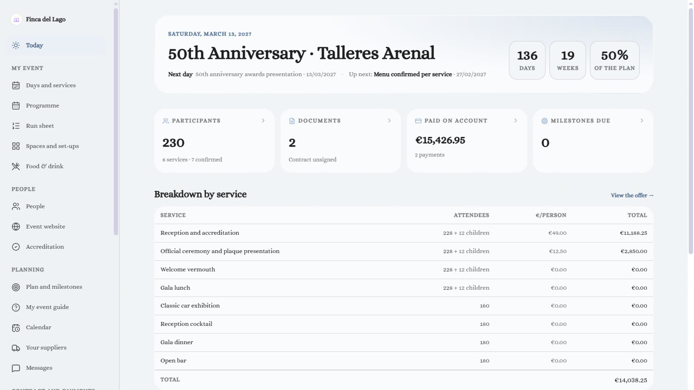Click the Your suppliers truck icon

coord(16,348)
